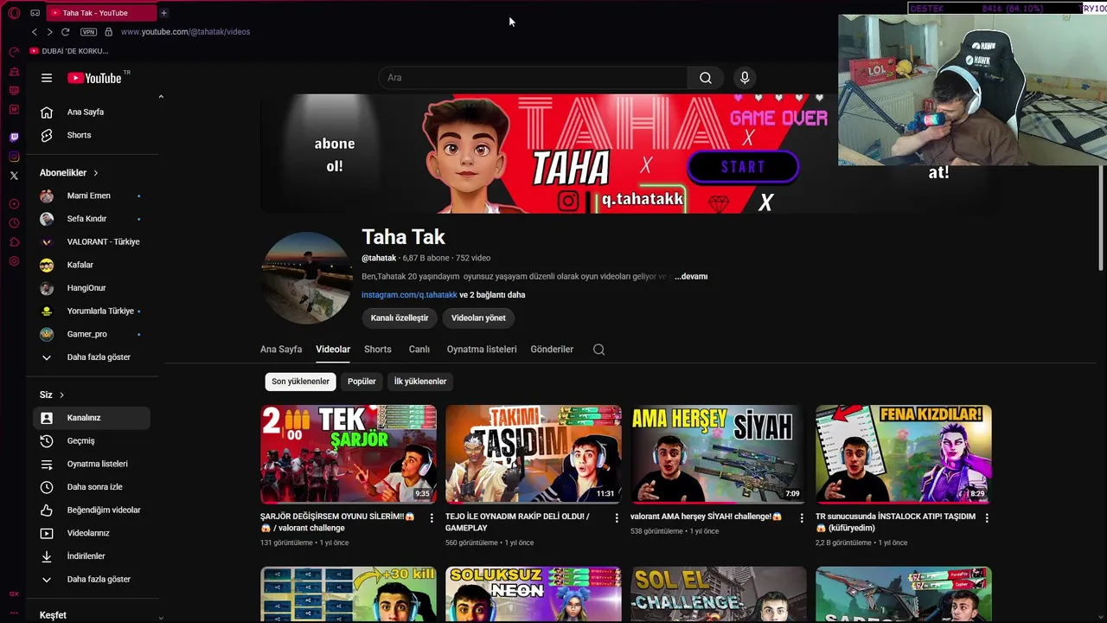Screen dimensions: 1107x623
Task: Open Oynatma listeleri in sidebar
Action: click(92, 464)
